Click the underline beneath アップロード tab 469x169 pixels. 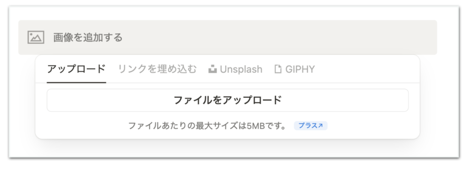[x=76, y=82]
